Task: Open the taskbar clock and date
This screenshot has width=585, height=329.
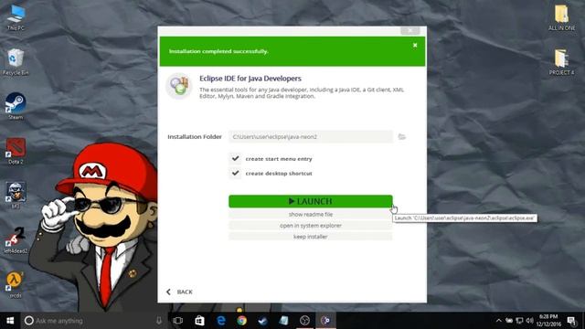Action: pos(548,321)
